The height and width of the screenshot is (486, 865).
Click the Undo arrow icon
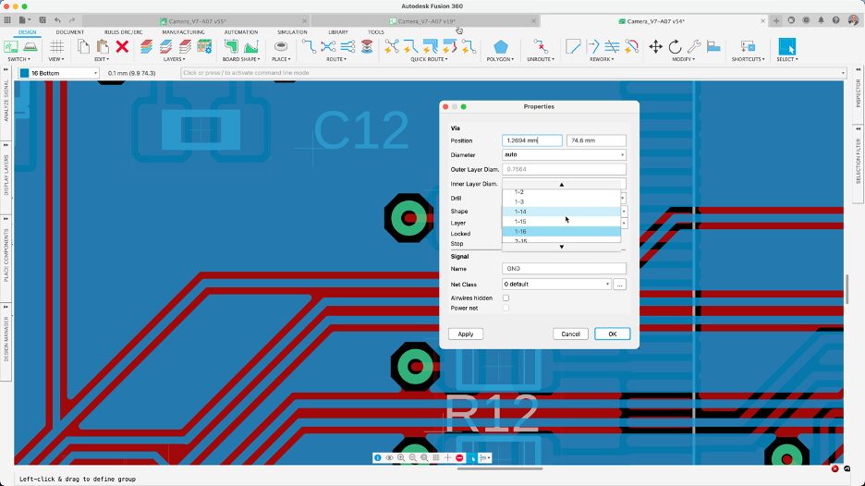[x=57, y=20]
